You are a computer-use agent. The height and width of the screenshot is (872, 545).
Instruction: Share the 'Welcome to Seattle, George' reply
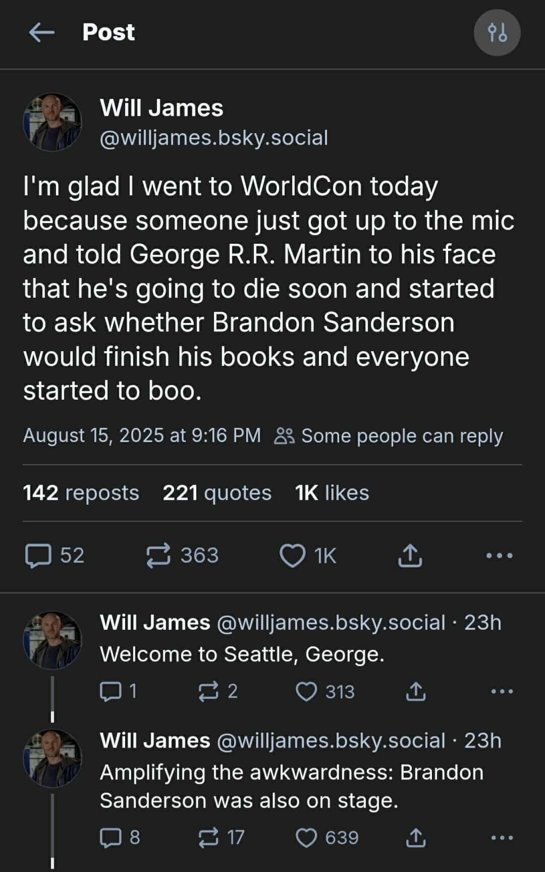416,691
